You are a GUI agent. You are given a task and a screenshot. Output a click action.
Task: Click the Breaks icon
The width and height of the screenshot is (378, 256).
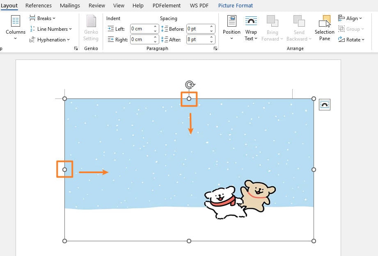tap(32, 18)
